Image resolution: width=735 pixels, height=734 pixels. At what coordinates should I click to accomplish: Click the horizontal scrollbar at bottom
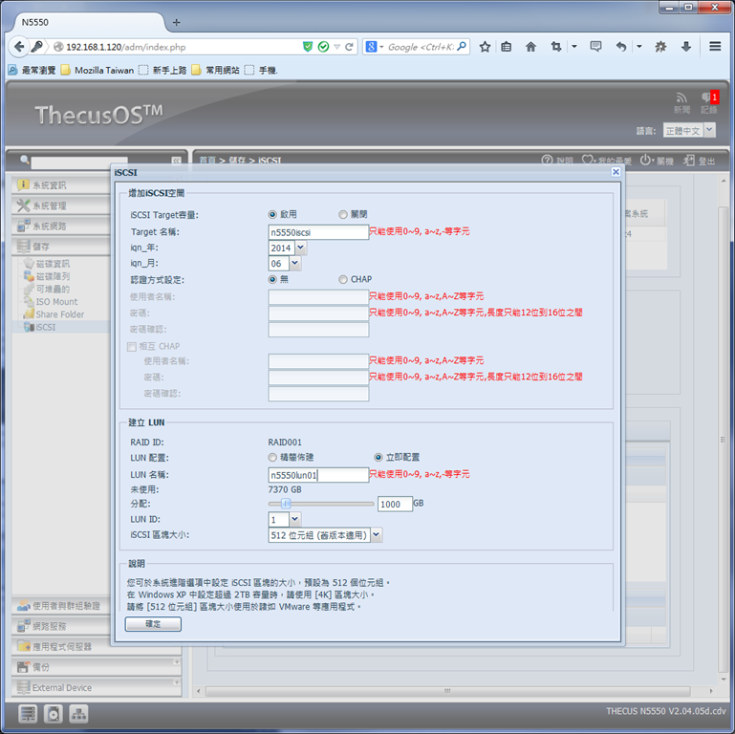(447, 691)
